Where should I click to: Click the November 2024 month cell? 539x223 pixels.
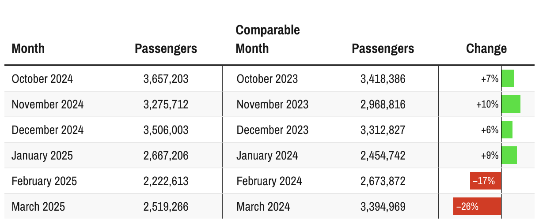click(48, 104)
